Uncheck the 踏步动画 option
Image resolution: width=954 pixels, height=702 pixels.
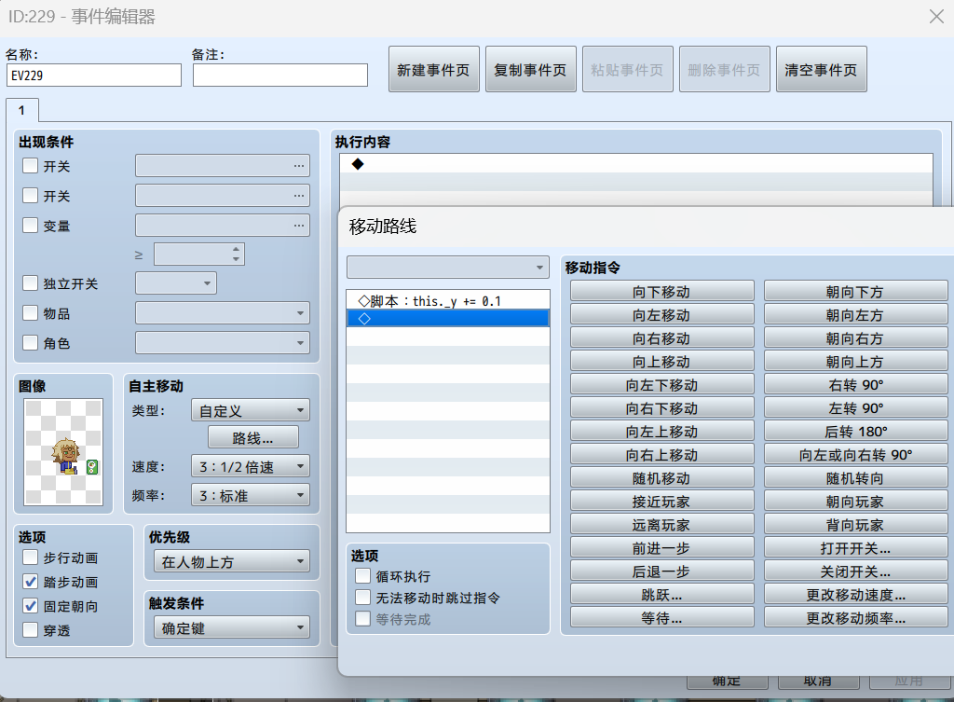coord(30,582)
